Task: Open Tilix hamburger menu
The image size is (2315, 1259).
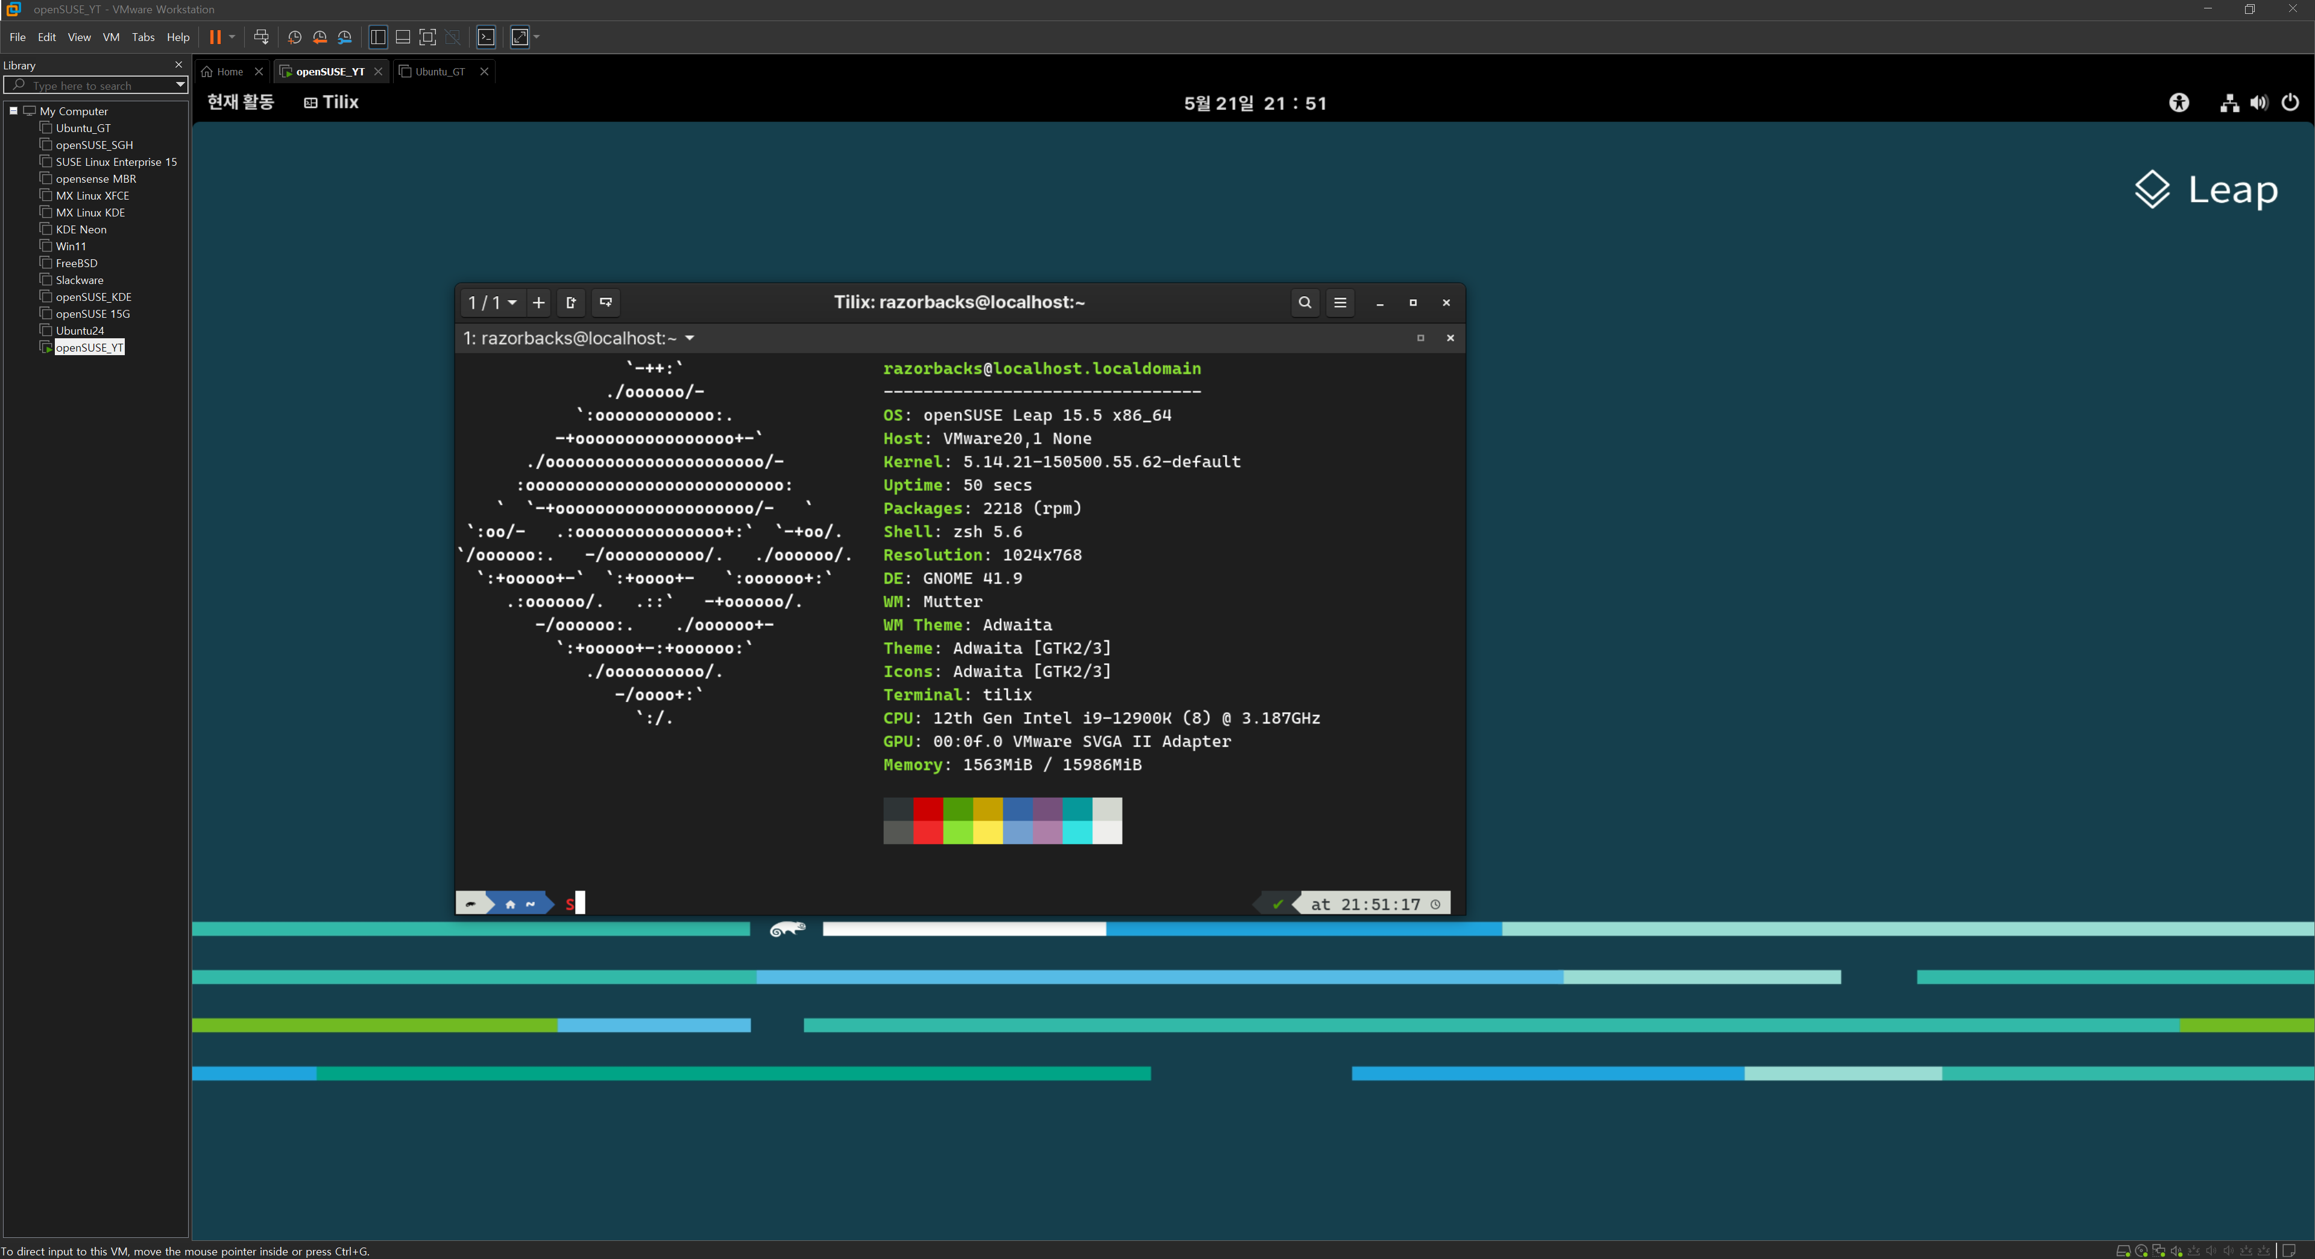Action: [1340, 303]
